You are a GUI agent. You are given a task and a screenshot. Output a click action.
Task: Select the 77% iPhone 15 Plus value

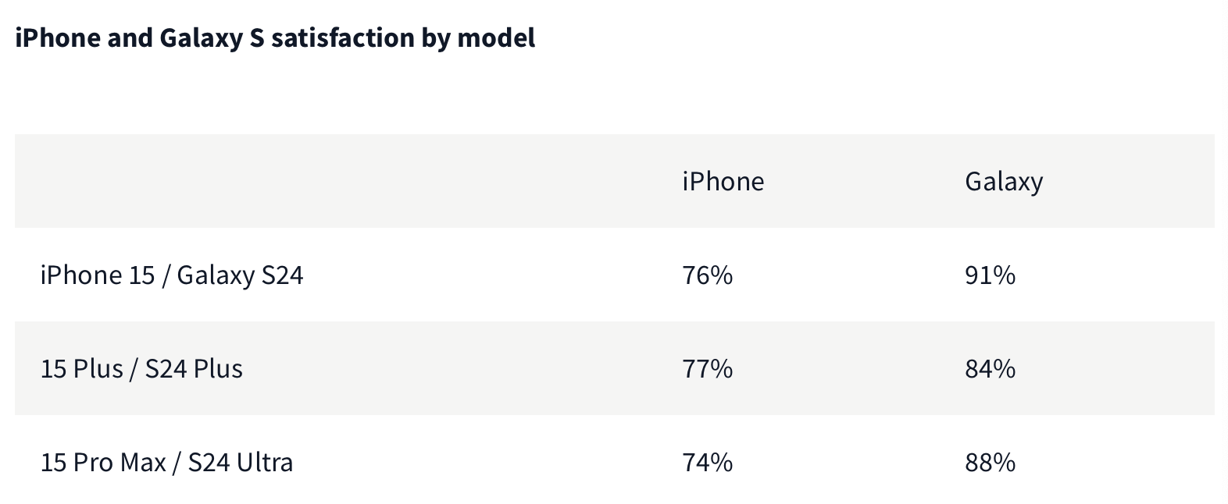pyautogui.click(x=707, y=369)
